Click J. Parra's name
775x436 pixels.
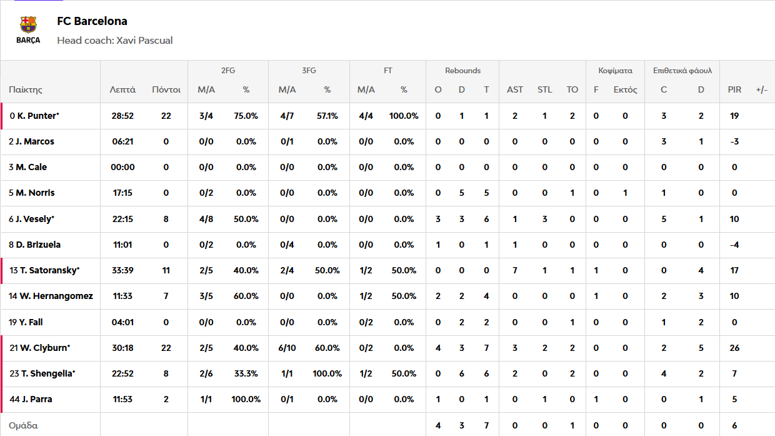point(37,399)
